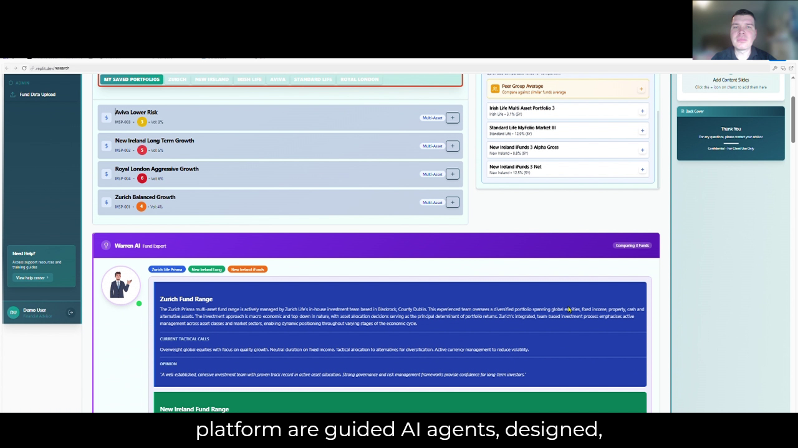Screen dimensions: 798x448
Task: Click plus icon for Peer Group Average
Action: click(x=641, y=89)
